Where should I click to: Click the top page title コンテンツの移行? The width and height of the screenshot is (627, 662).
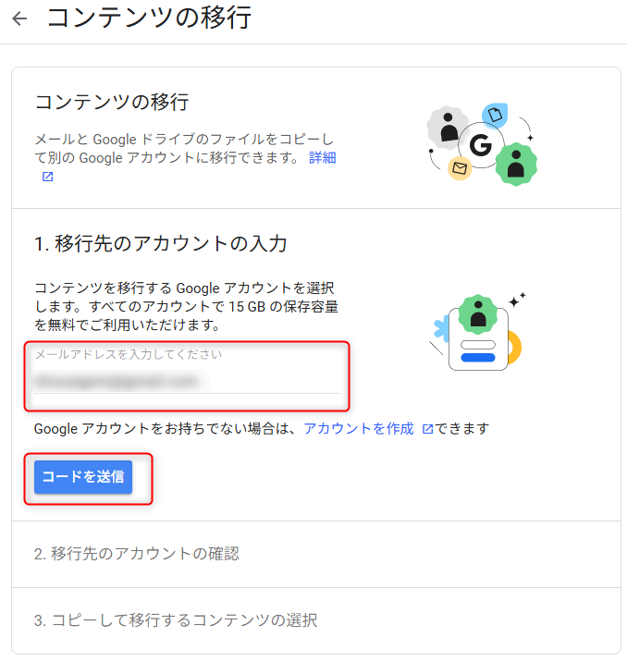coord(149,18)
